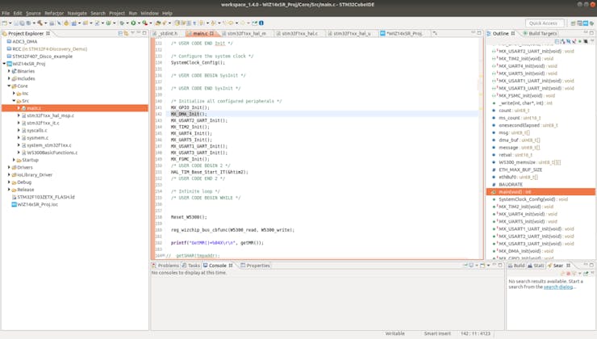Switch to the Properties tab
This screenshot has width=597, height=339.
click(255, 266)
